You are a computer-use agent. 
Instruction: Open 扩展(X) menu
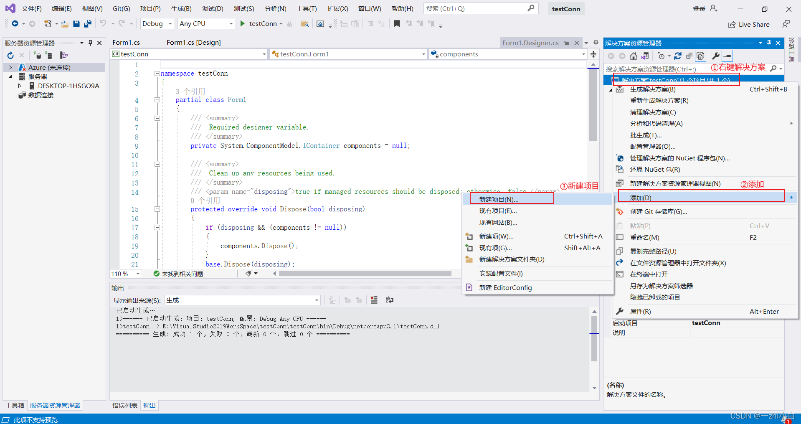tap(337, 8)
